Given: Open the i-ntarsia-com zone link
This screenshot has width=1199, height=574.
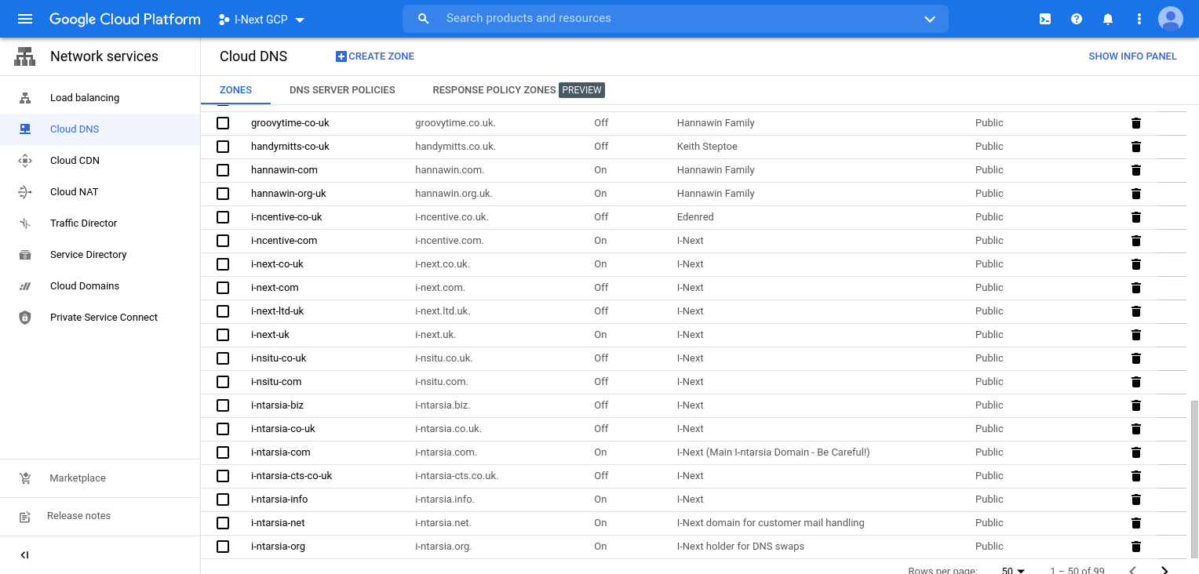Looking at the screenshot, I should [281, 452].
